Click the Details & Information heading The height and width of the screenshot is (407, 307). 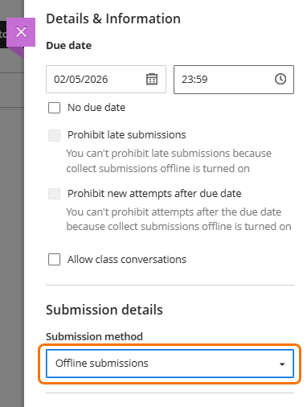[x=113, y=18]
